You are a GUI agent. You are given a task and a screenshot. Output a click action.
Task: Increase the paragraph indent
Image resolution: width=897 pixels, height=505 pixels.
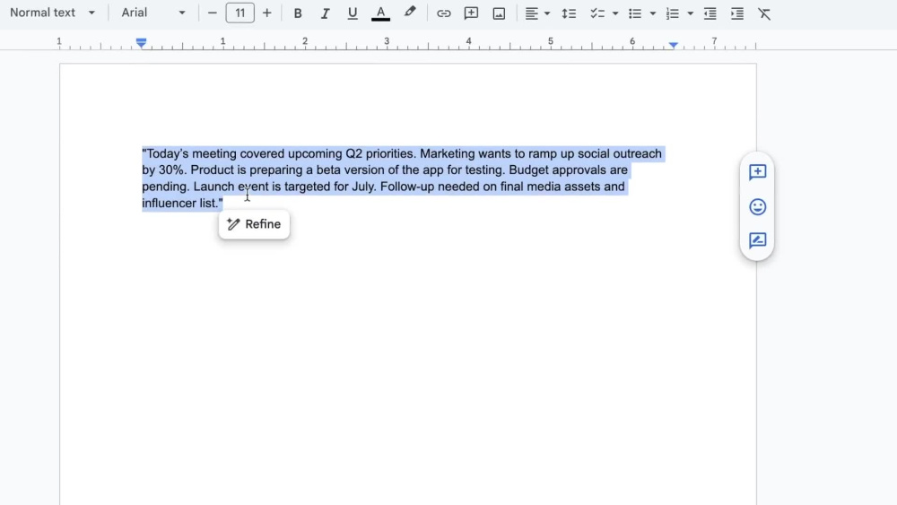click(x=737, y=13)
